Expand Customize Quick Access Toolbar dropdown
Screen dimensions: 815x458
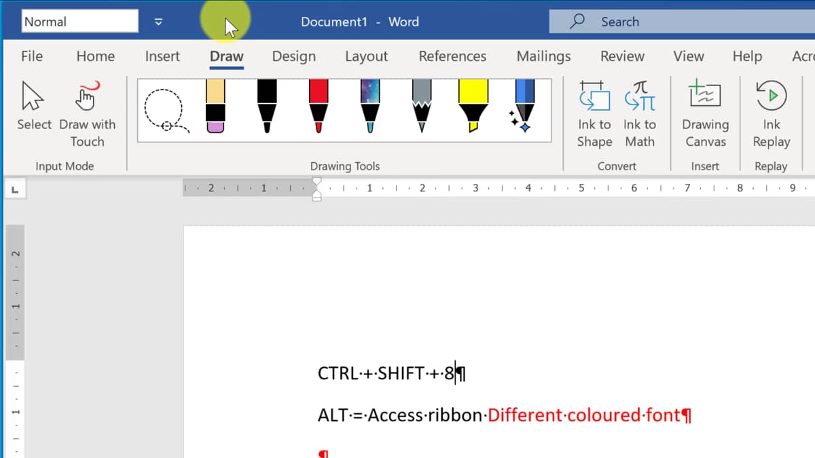[x=158, y=22]
